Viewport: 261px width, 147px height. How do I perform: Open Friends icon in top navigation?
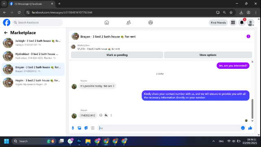coord(129,22)
